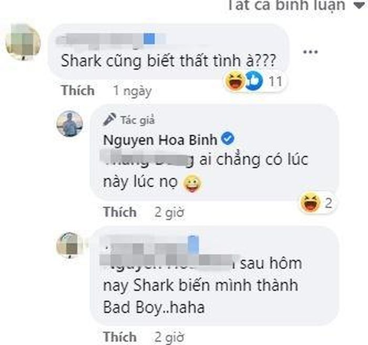Click the 2 giờ timestamp under author's reply

pyautogui.click(x=169, y=212)
